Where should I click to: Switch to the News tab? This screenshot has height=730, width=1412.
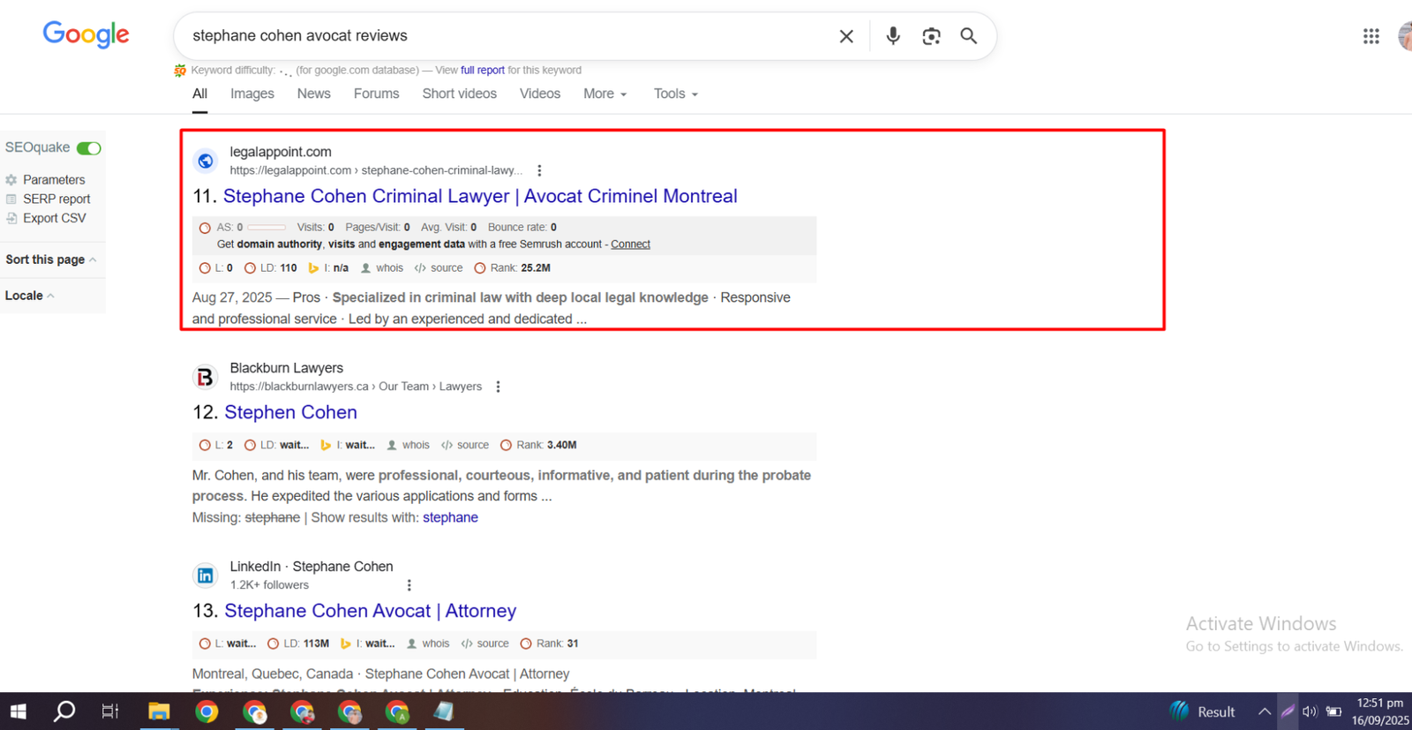313,94
